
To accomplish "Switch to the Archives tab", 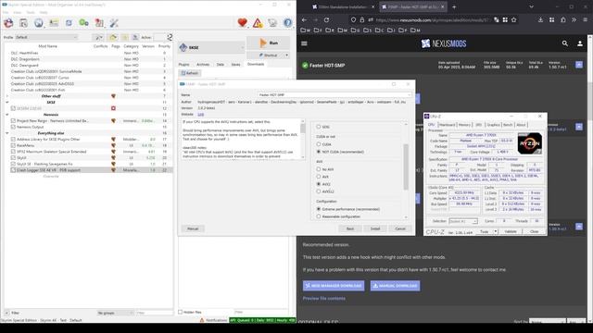I will 203,65.
